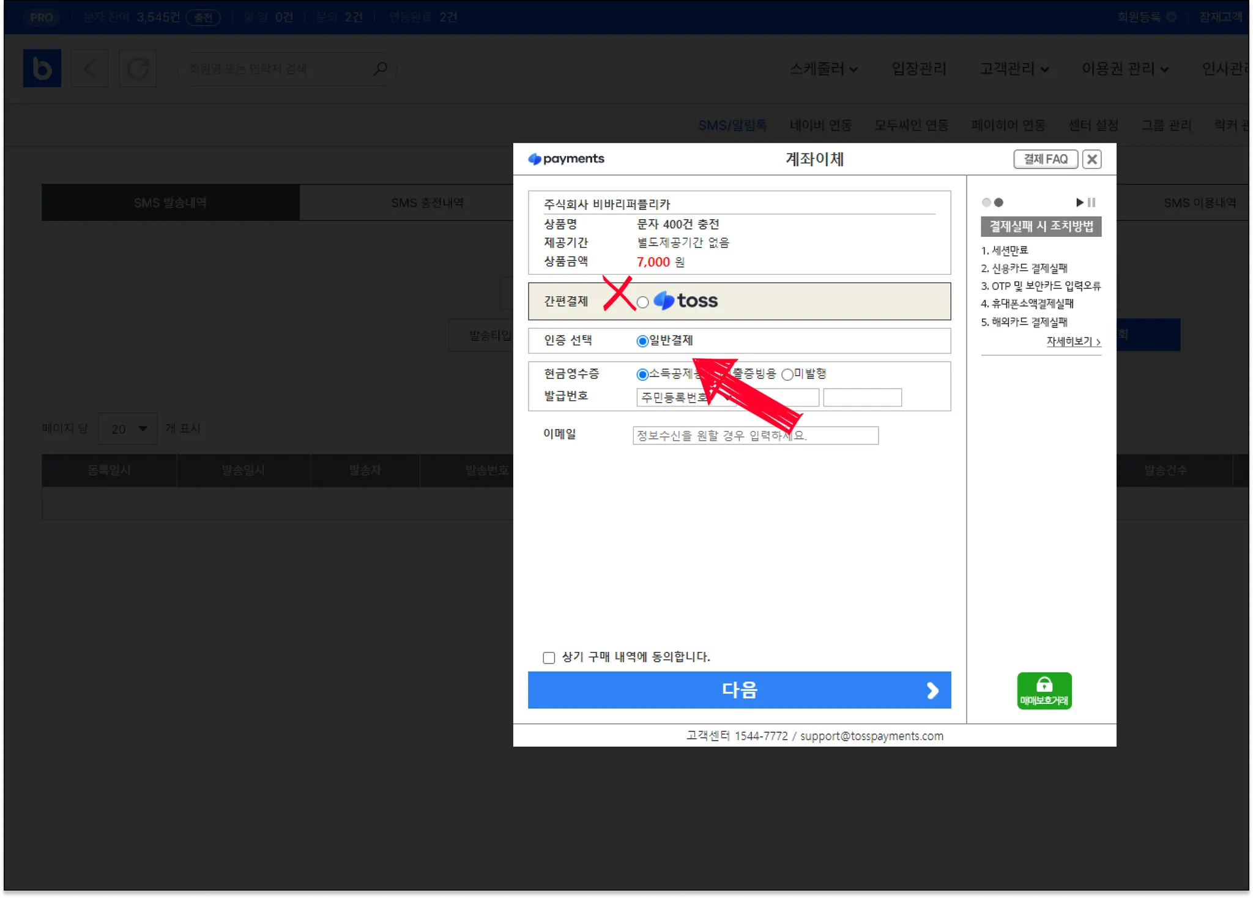The image size is (1253, 898).
Task: Click the play icon in side panel
Action: 1079,202
